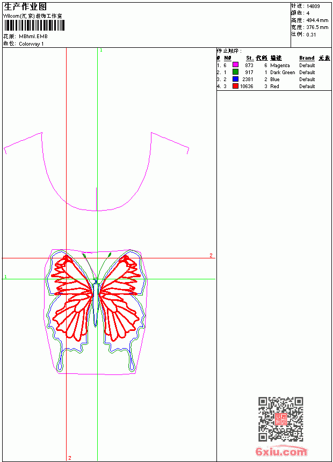Click the red stamp in the QR center
The width and height of the screenshot is (333, 462).
click(x=281, y=419)
